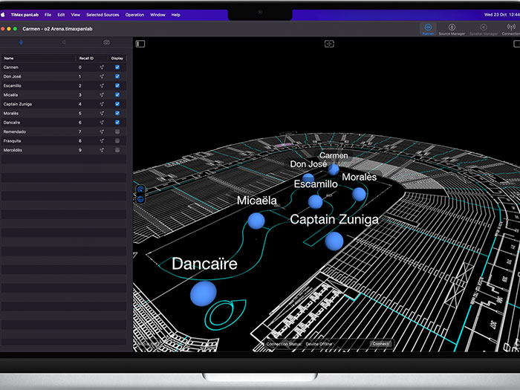Click the trajectory icon in Remendado row
Screen dimensions: 520x390
coord(102,131)
